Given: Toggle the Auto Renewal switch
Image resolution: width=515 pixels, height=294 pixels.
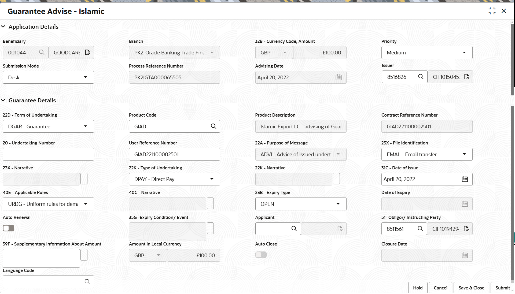Looking at the screenshot, I should [x=9, y=228].
